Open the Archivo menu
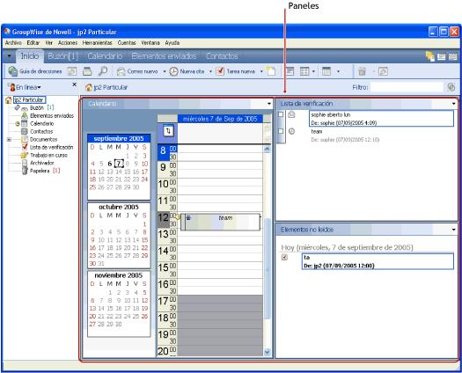Viewport: 462px width, 373px height. [13, 43]
